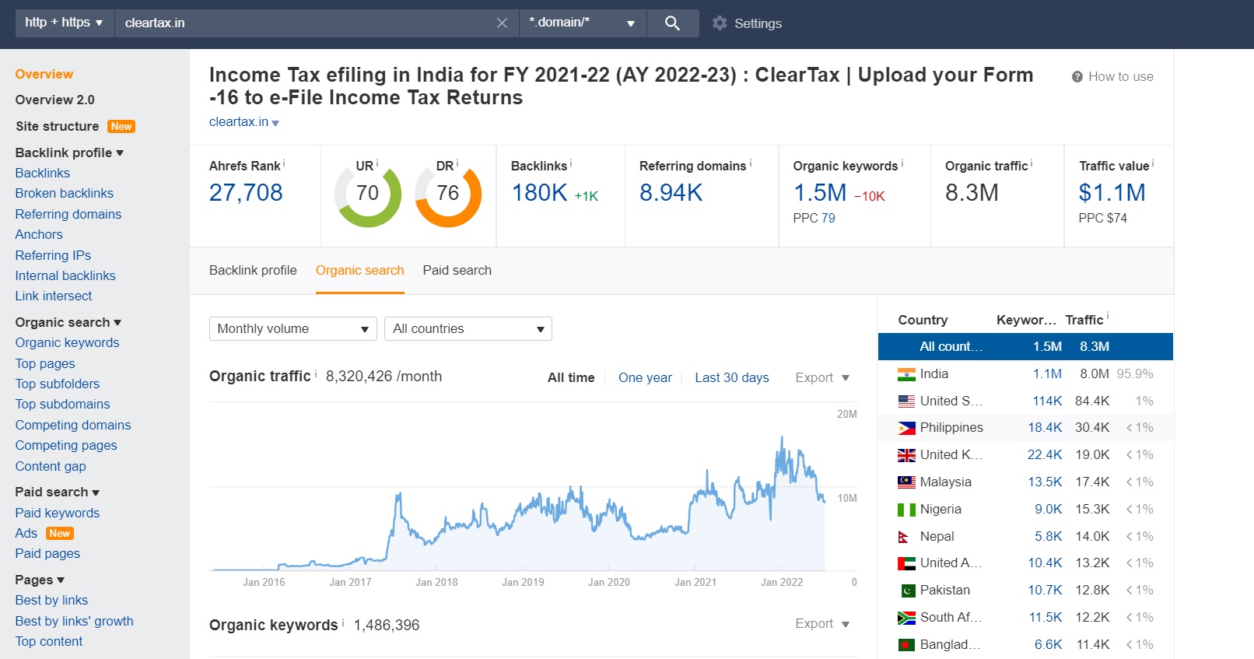
Task: Open Overview in the sidebar
Action: [x=44, y=74]
